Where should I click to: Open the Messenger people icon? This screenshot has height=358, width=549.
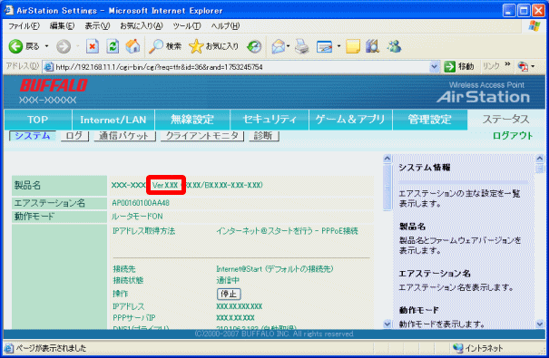pyautogui.click(x=395, y=46)
